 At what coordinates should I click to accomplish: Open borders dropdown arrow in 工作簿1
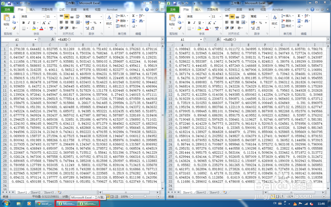coord(27,28)
